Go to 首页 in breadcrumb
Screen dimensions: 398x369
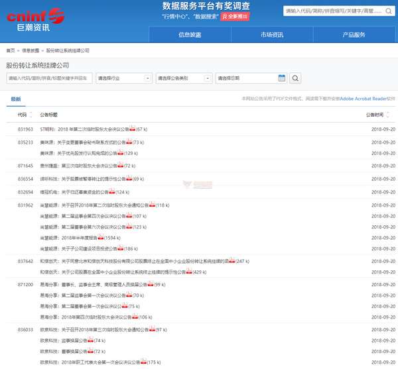(x=11, y=50)
